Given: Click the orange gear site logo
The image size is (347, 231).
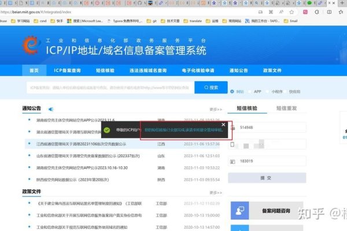Looking at the screenshot, I should [31, 45].
